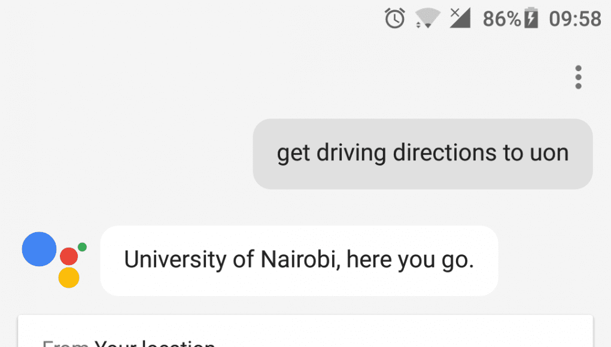The height and width of the screenshot is (347, 611).
Task: Tap the no-signal x mark on cellular icon
Action: pyautogui.click(x=454, y=13)
